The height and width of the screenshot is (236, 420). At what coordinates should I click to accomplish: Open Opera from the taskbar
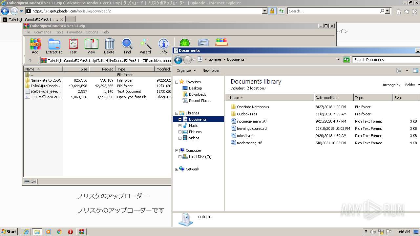tap(70, 232)
